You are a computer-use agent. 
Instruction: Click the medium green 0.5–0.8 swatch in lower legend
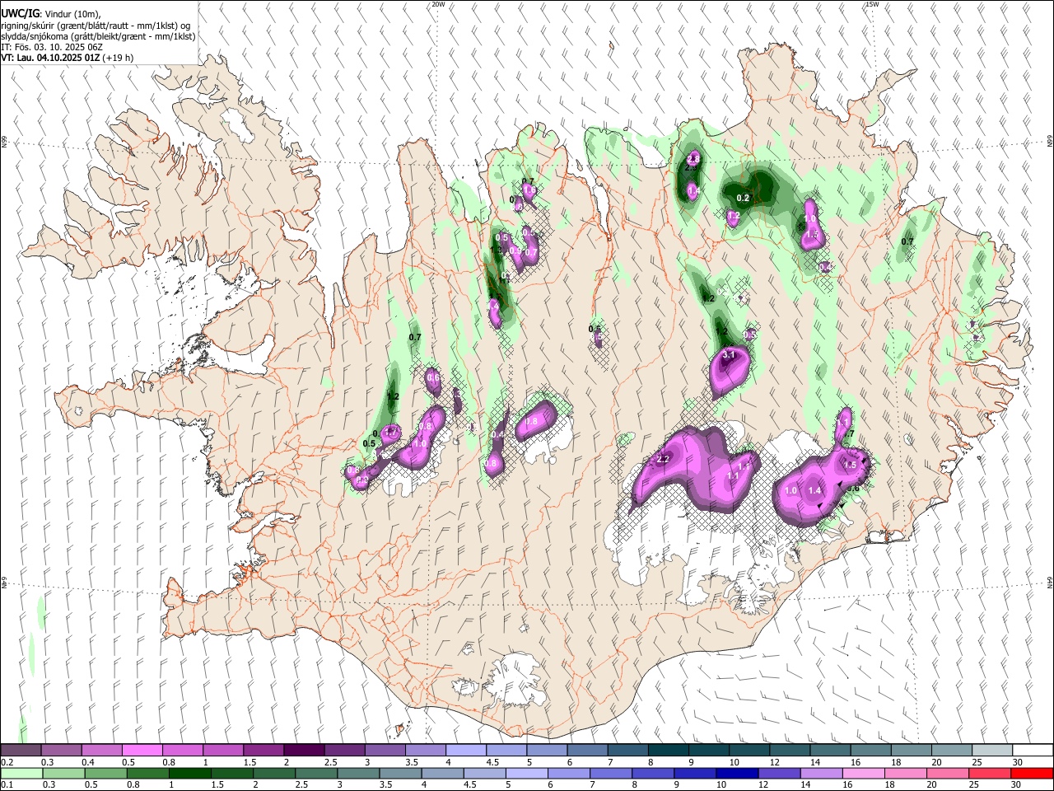click(106, 773)
